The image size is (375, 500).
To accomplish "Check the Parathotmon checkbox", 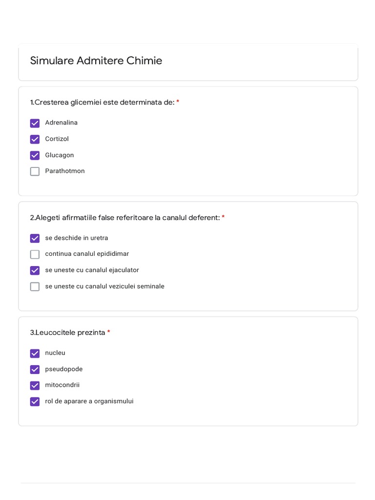I will pyautogui.click(x=35, y=171).
